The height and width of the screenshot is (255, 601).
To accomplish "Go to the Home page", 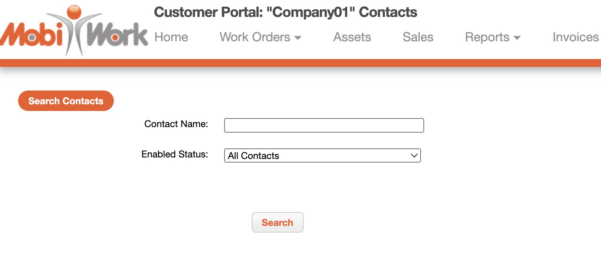I will [x=171, y=37].
